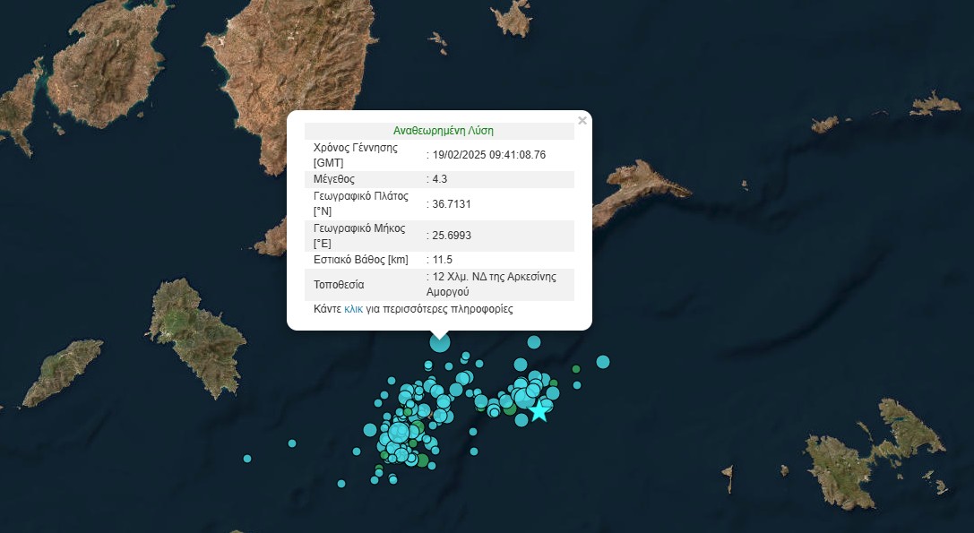Click the star marking the main earthquake epicenter

tap(539, 412)
